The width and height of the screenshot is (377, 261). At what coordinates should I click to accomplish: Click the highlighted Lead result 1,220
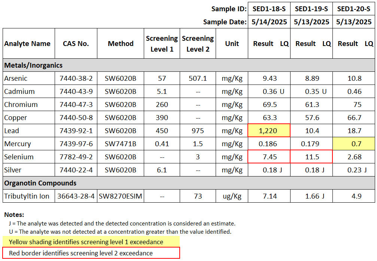[x=269, y=130]
